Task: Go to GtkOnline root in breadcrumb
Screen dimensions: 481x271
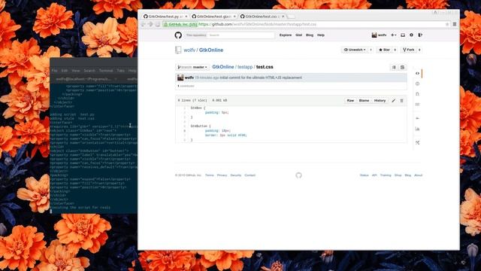Action: (x=223, y=67)
